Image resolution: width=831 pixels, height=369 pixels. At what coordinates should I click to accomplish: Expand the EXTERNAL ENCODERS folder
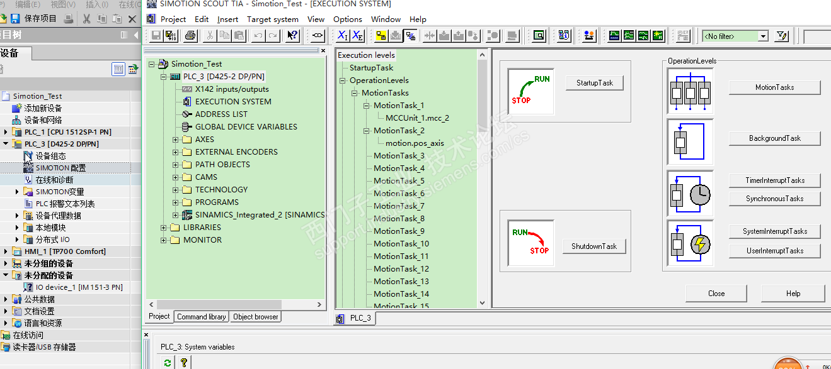175,152
